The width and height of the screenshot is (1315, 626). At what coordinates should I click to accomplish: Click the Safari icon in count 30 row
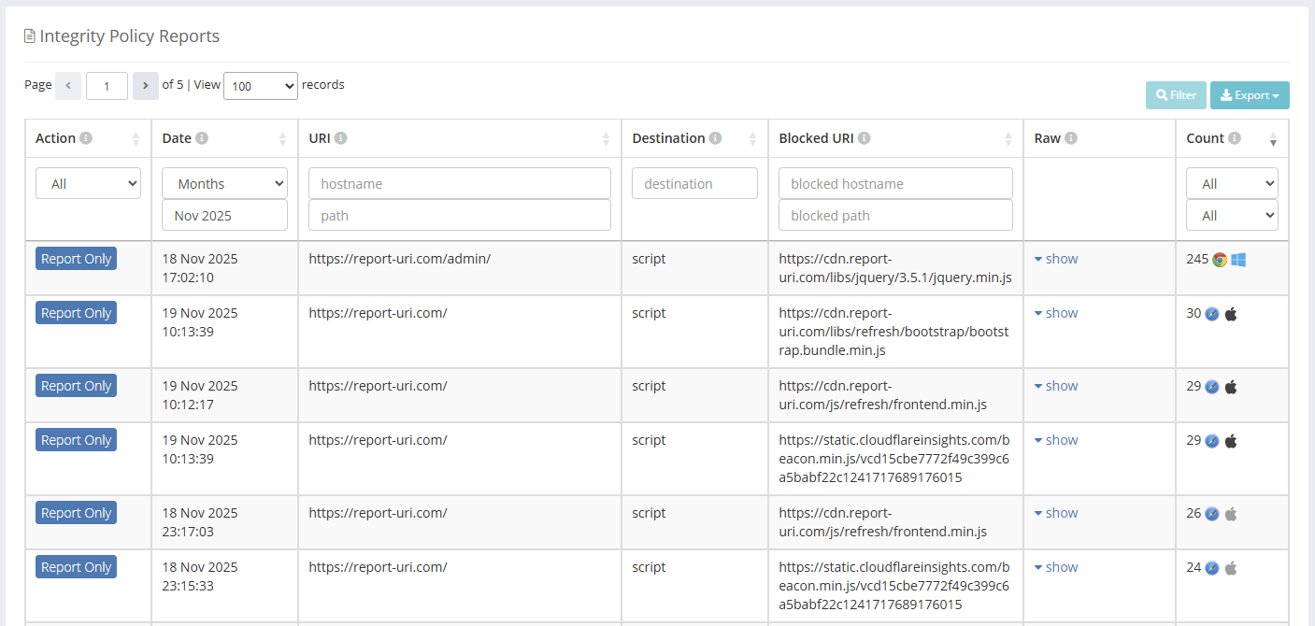point(1212,314)
